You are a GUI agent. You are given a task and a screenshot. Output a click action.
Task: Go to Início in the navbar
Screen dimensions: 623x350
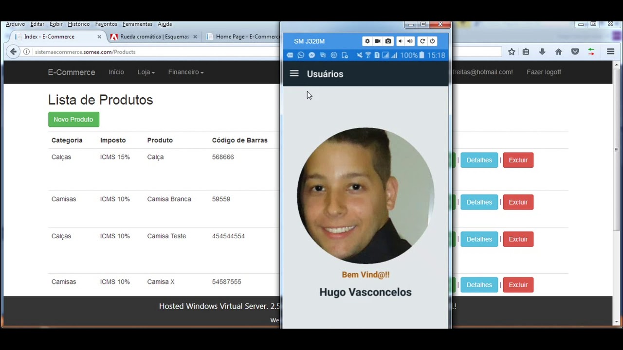point(116,72)
